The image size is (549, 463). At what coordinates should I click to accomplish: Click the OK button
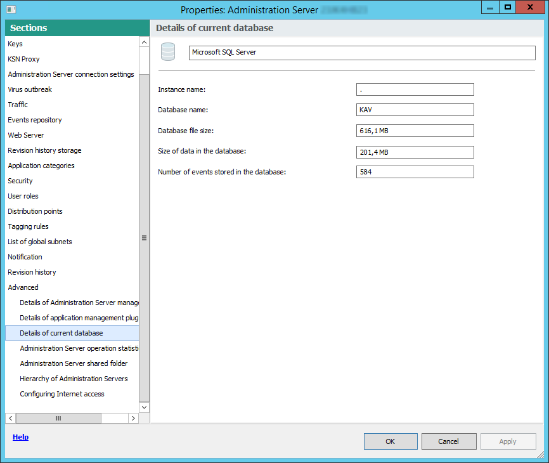click(390, 441)
